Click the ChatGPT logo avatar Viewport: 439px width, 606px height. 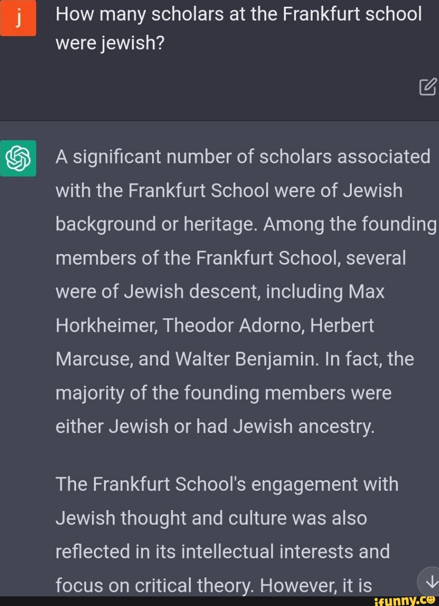pos(18,158)
